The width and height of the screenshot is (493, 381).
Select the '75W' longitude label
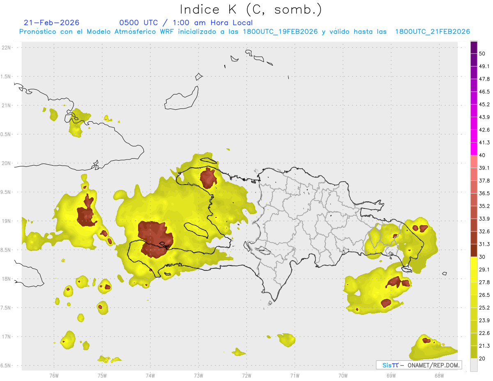(102, 376)
